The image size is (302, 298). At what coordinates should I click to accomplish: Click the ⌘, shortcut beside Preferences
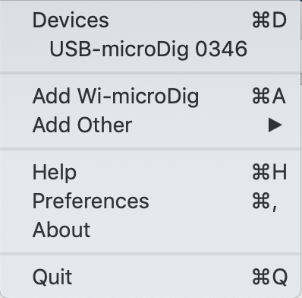pos(265,201)
